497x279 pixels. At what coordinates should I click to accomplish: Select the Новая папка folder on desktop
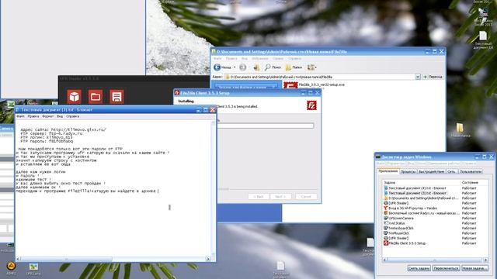point(460,130)
